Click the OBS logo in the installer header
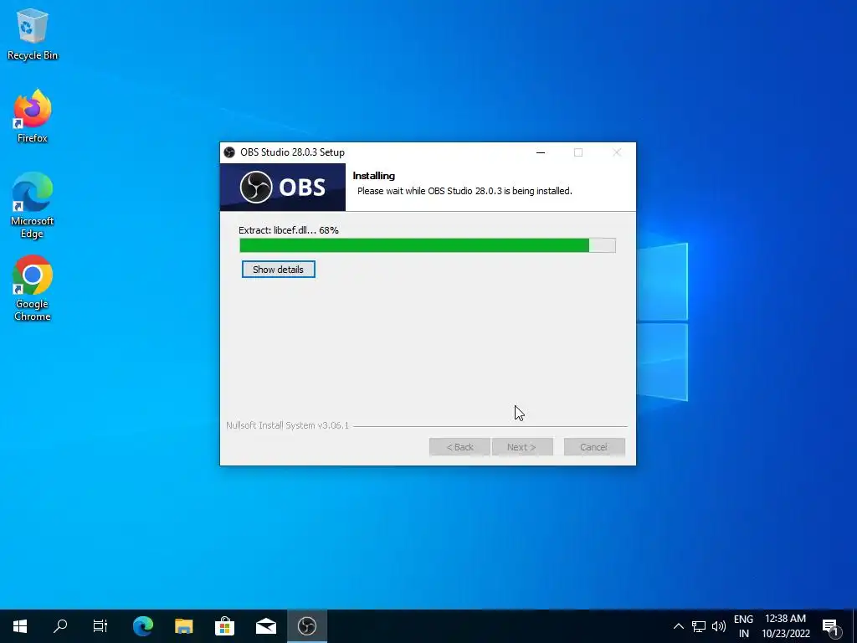857x643 pixels. click(283, 187)
